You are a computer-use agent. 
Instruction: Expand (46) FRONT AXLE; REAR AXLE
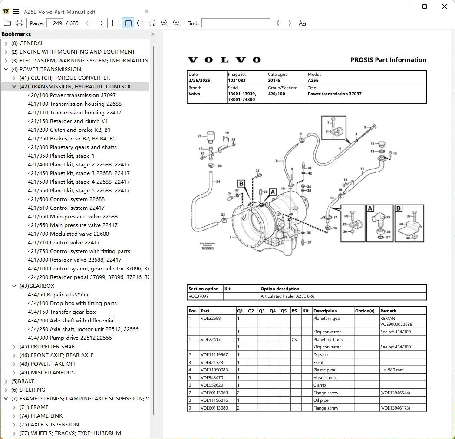(x=14, y=355)
